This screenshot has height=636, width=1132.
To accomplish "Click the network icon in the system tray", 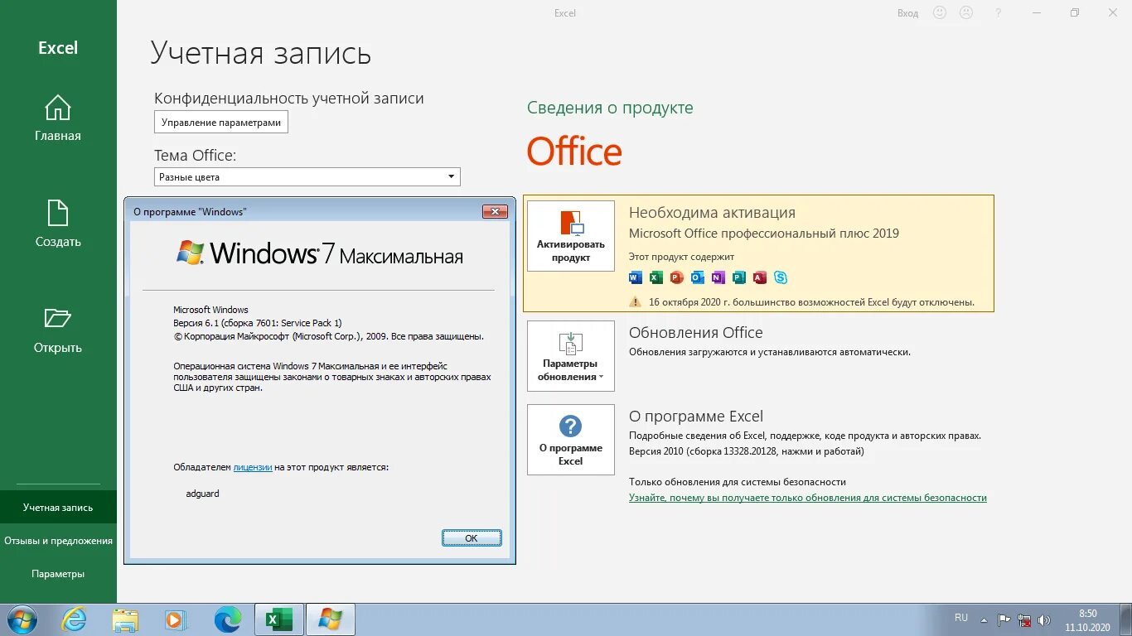I will point(1024,619).
